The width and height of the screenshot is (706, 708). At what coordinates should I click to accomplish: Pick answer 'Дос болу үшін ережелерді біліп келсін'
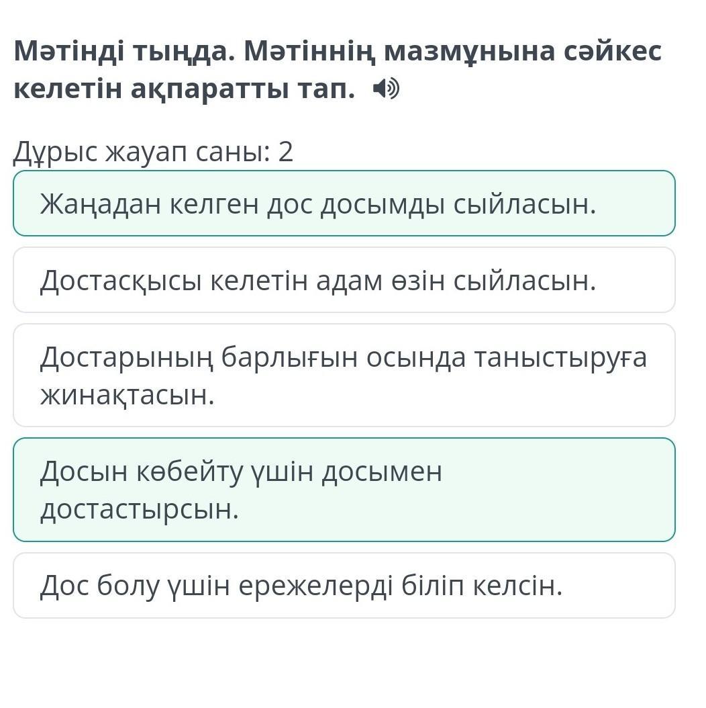coord(344,586)
